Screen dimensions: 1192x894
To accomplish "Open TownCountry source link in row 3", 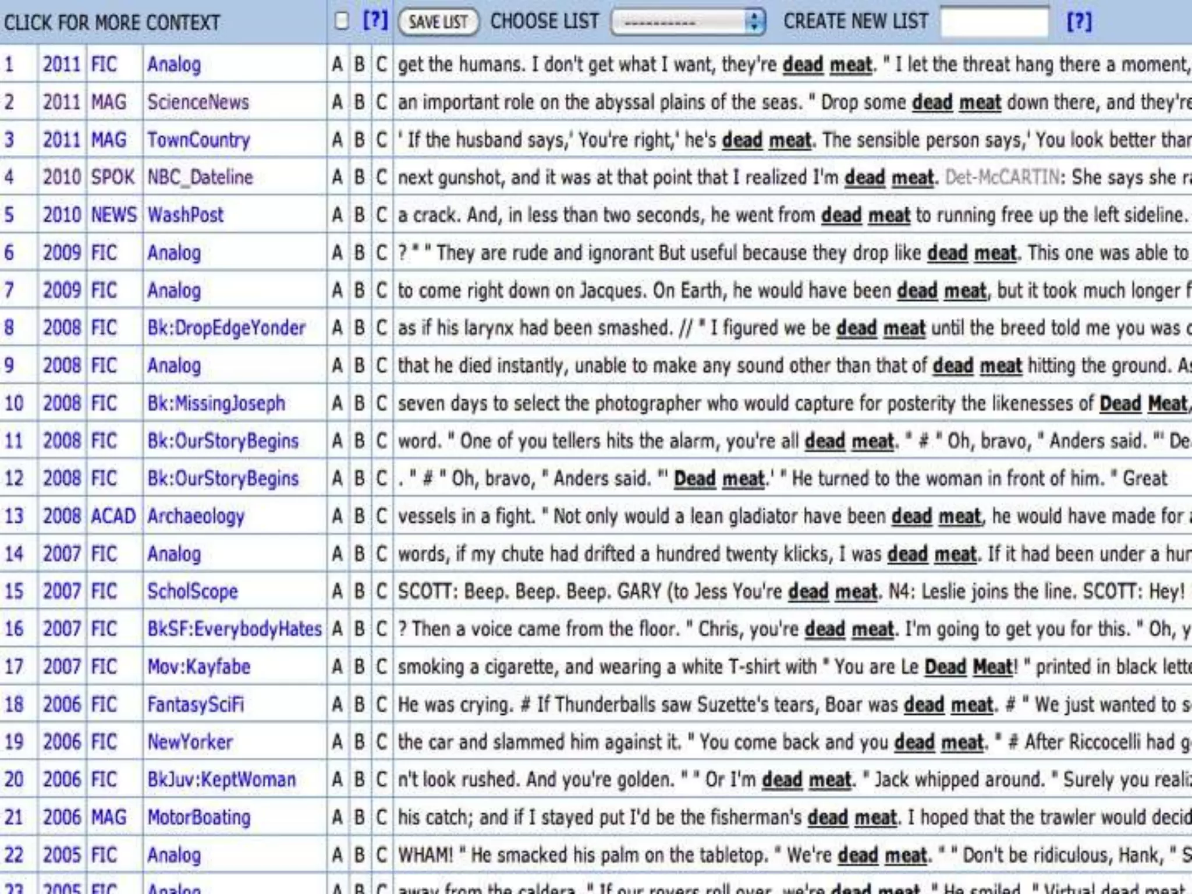I will coord(198,140).
